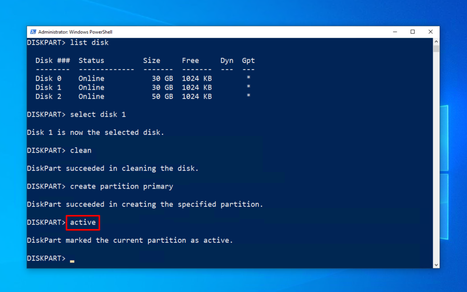Click the highlighted 'active' command

pyautogui.click(x=83, y=222)
